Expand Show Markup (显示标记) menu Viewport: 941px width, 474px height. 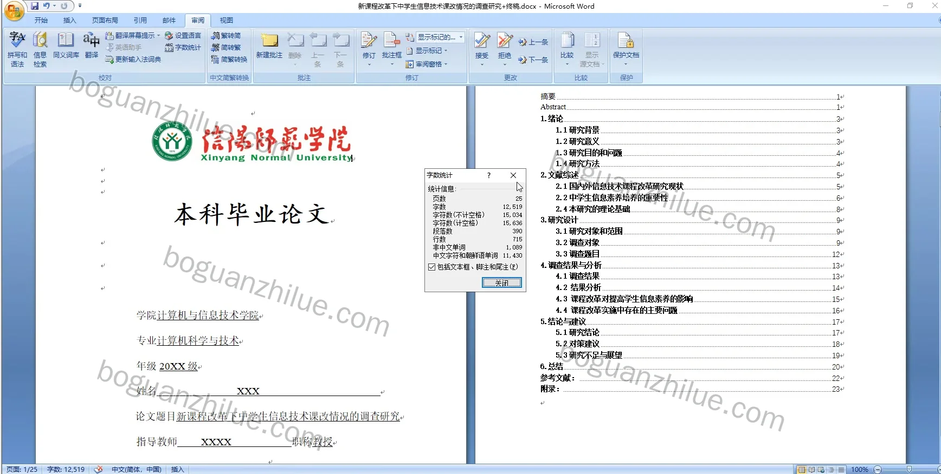point(427,50)
